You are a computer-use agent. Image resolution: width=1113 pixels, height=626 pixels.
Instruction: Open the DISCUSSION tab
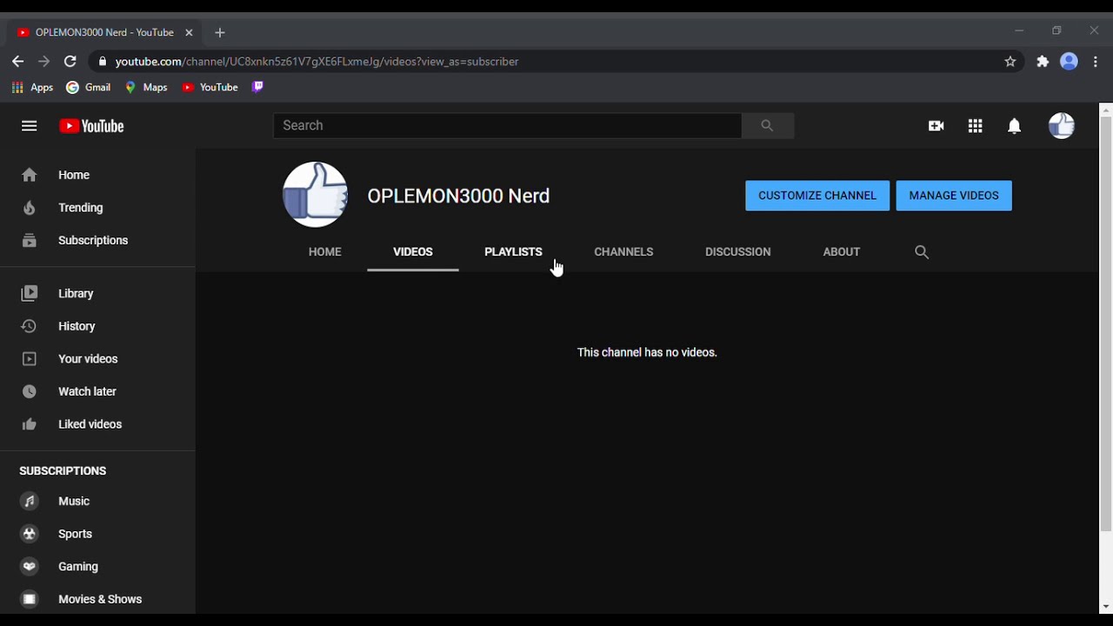point(738,252)
